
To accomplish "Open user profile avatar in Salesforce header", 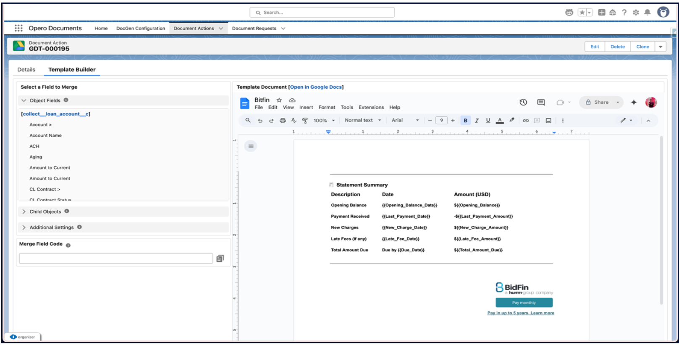I will (663, 12).
